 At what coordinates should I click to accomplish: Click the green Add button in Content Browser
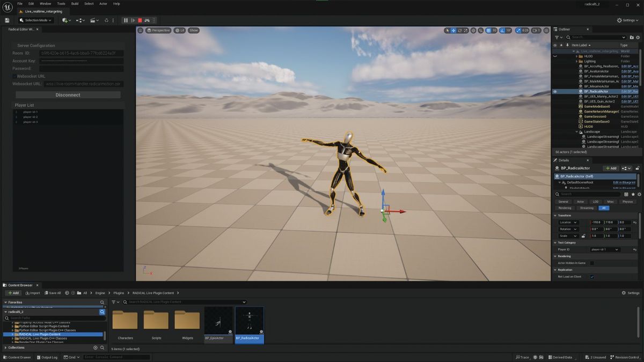coord(13,293)
